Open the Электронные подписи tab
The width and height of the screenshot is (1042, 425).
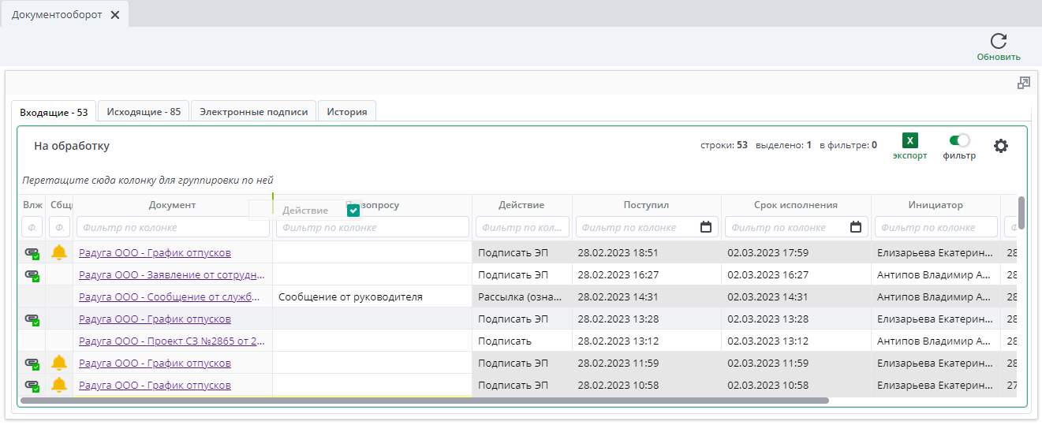[253, 112]
